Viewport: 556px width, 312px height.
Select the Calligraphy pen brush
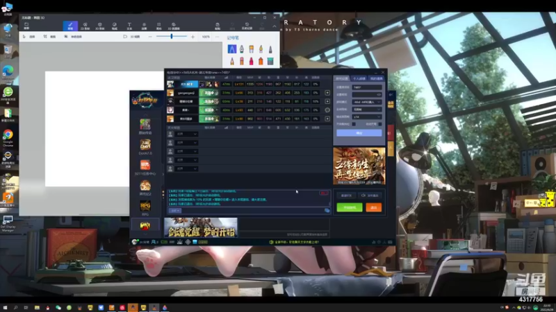241,49
